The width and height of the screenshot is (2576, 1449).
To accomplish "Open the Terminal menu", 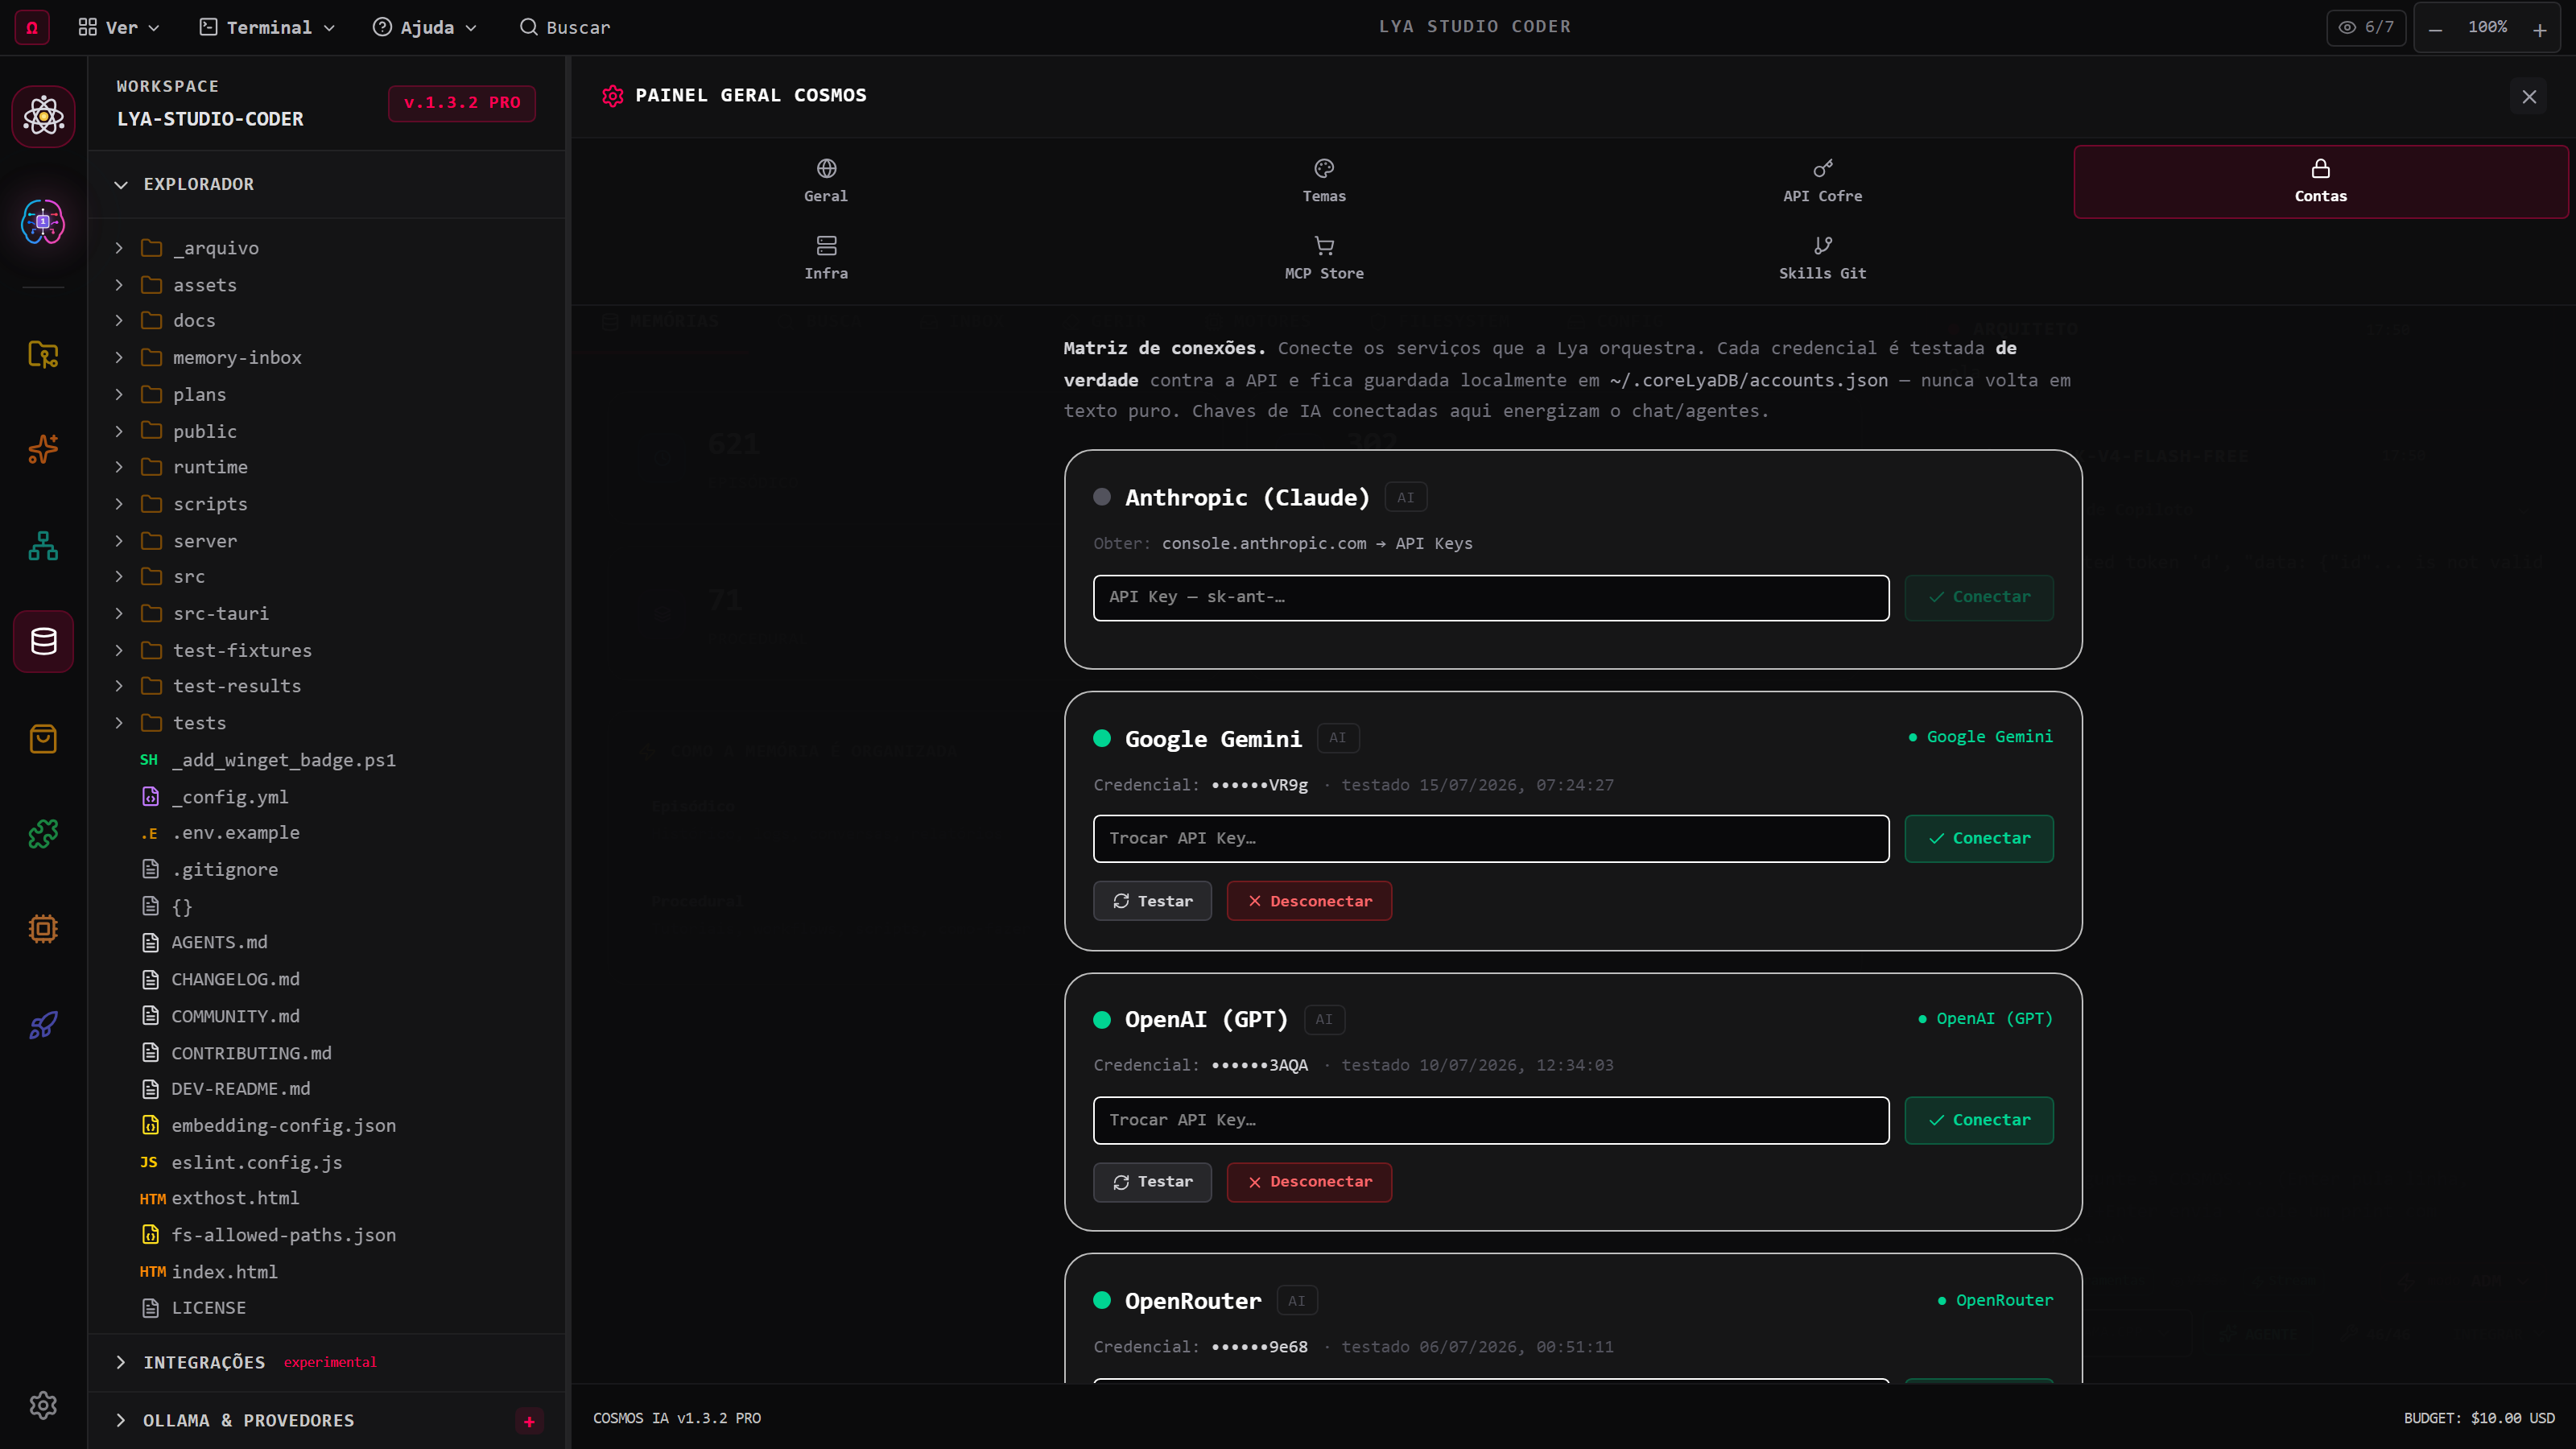I will [x=267, y=27].
